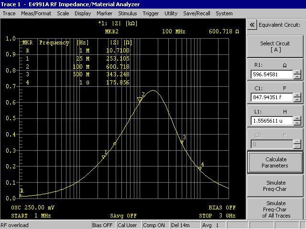
Task: Click the Simulate Freq-Char button
Action: tap(275, 186)
